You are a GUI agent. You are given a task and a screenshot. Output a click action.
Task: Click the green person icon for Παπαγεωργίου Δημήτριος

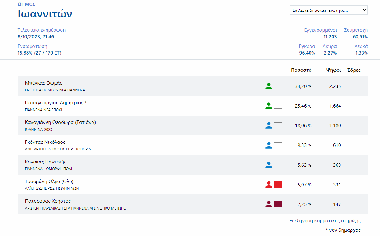(x=269, y=106)
